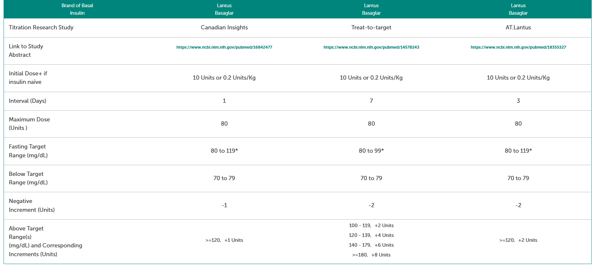Click the Interval (Days) row label

[x=27, y=101]
